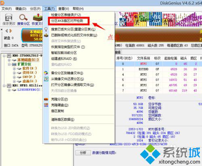Select partition row with start cylinder 16972
Screen dimensions: 202x166
(x=158, y=80)
